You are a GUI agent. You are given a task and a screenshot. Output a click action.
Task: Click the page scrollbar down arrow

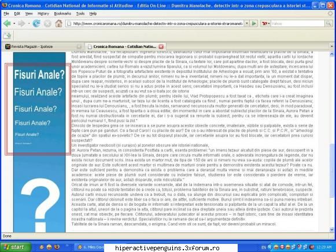click(x=332, y=229)
